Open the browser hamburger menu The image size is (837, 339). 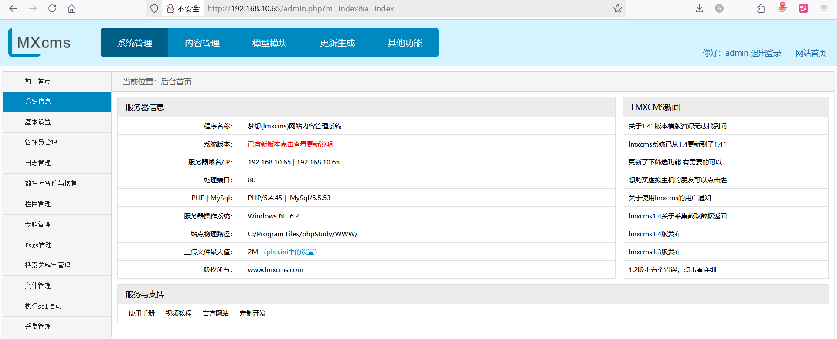[823, 8]
